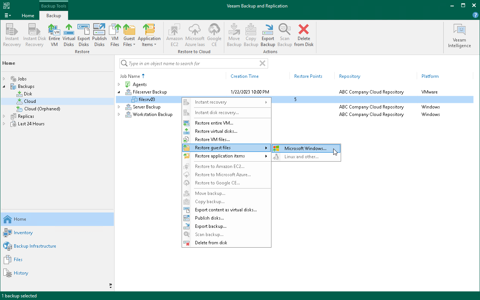Expand the Last 24 Hours node

4,124
